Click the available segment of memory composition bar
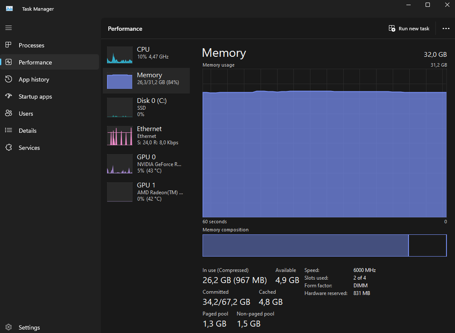 (427, 245)
